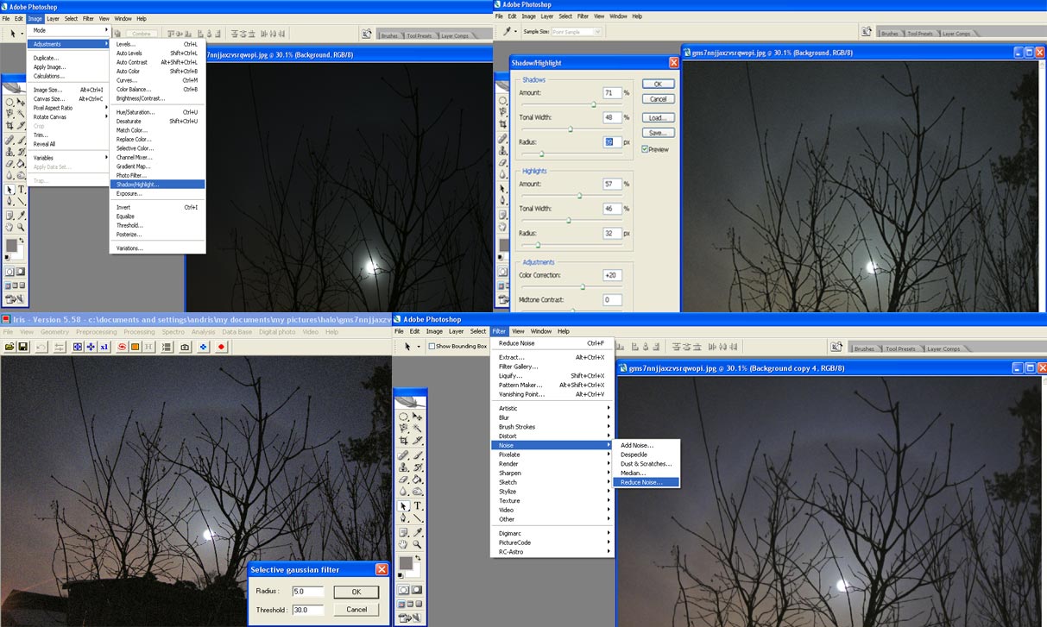Click the Shadows Amount slider handle
This screenshot has height=627, width=1047.
(x=593, y=104)
